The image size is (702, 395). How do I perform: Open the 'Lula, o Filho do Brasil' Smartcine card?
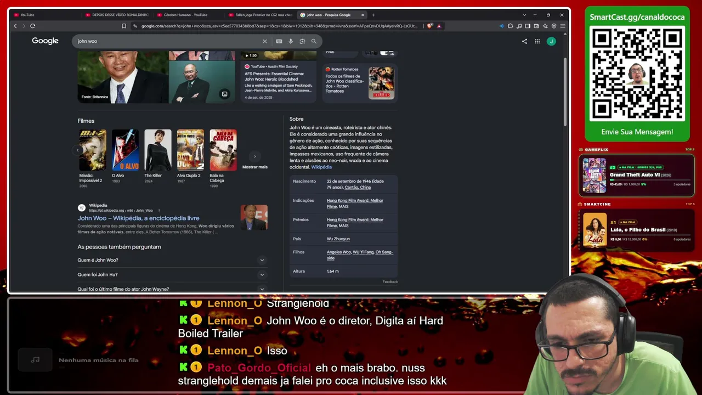[x=637, y=230]
